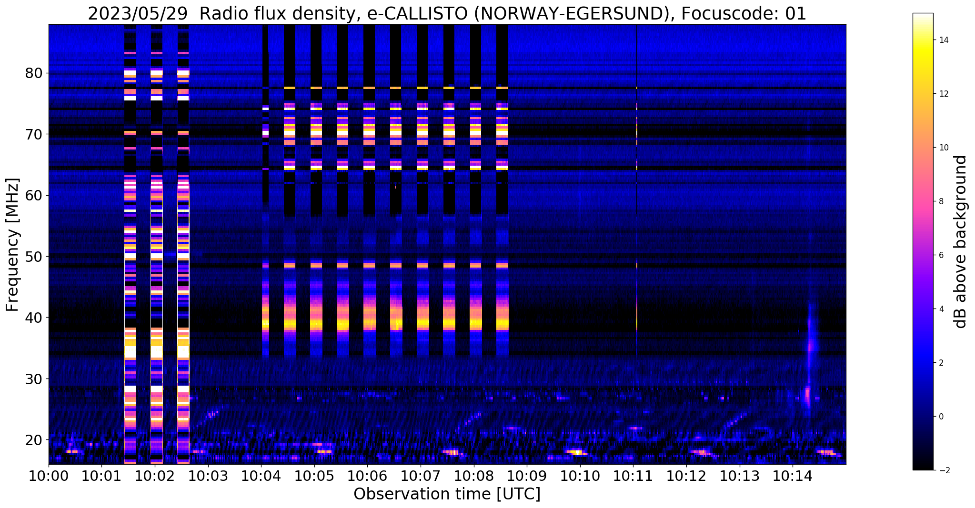Click the 10:05 time tick label
This screenshot has width=975, height=508.
point(314,476)
